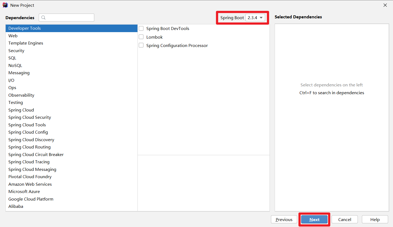Select Amazon Web Services category
The height and width of the screenshot is (227, 393).
pyautogui.click(x=71, y=184)
